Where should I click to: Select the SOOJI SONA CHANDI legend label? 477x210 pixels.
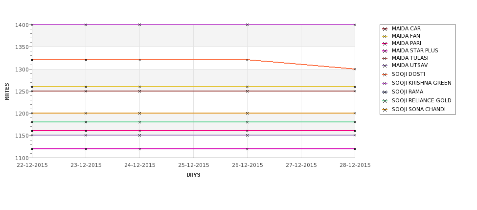pyautogui.click(x=419, y=109)
